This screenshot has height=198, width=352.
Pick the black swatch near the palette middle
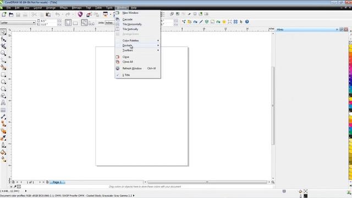[350, 110]
